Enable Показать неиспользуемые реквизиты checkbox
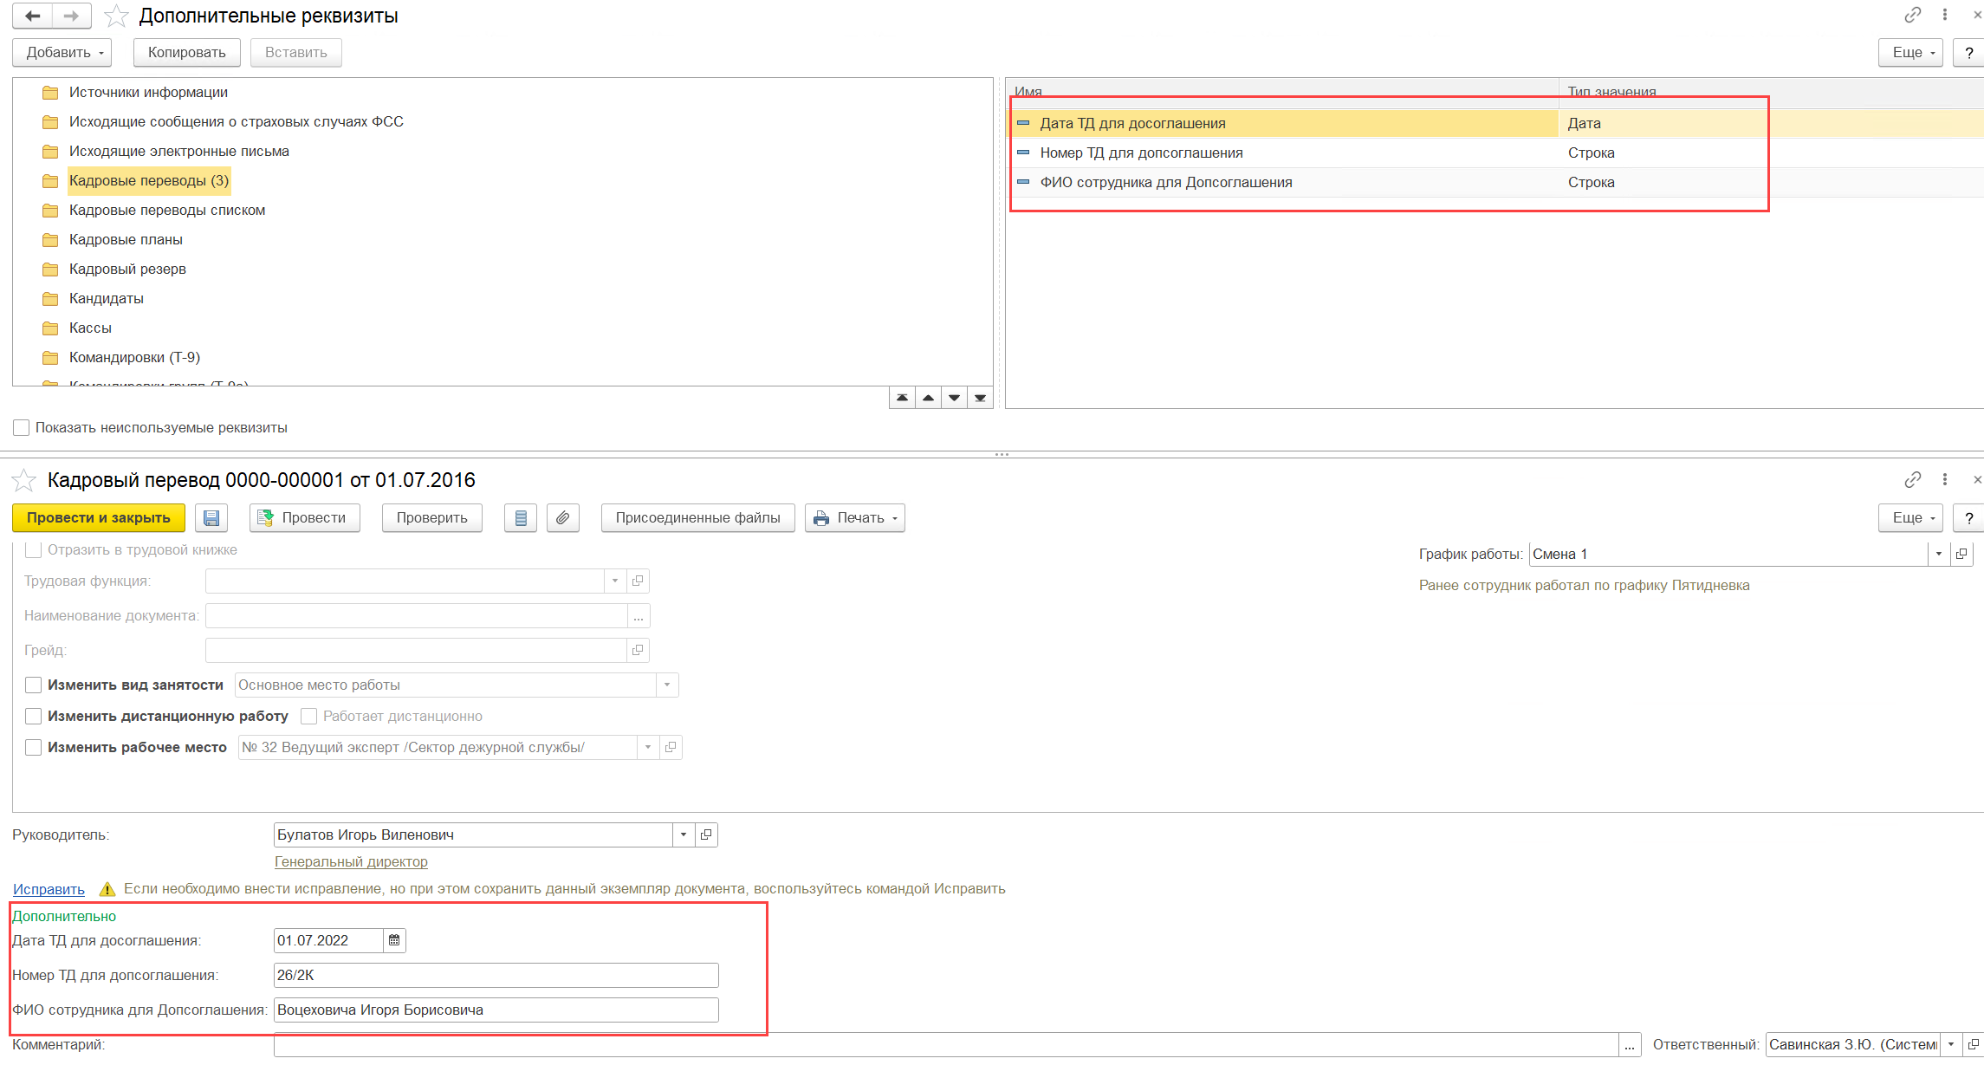 pyautogui.click(x=22, y=427)
